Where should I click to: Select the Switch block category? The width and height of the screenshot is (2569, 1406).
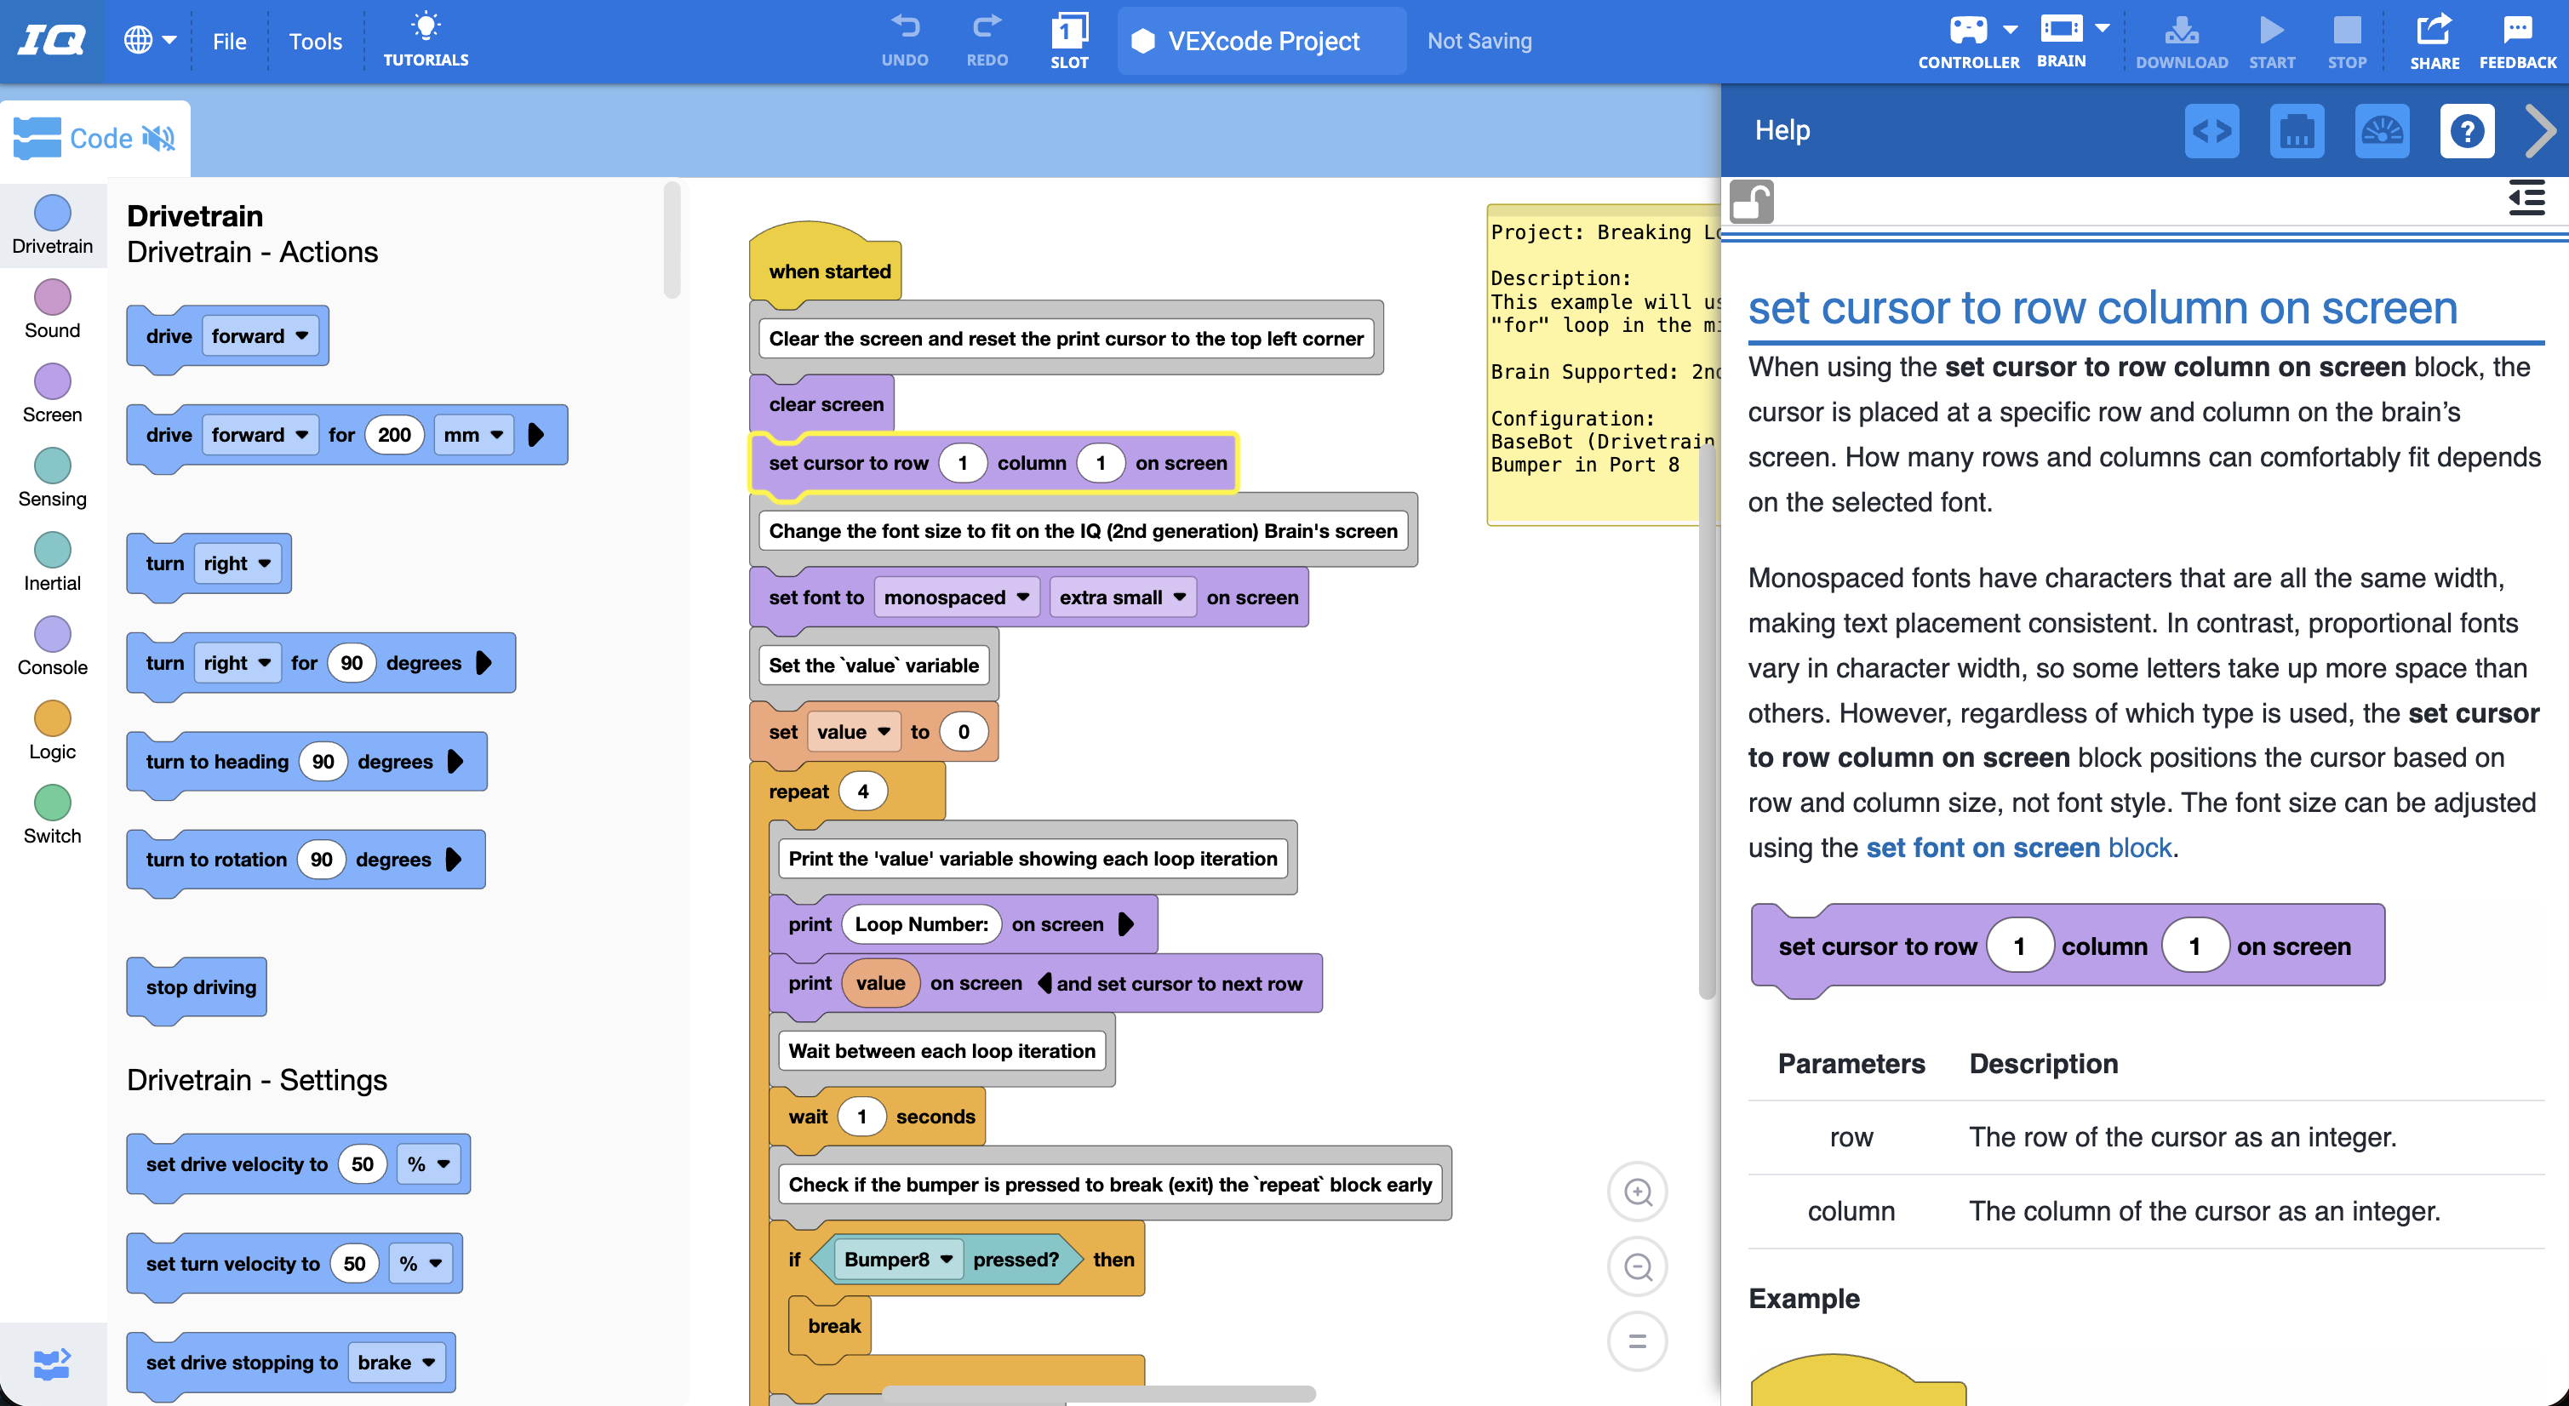pos(53,815)
